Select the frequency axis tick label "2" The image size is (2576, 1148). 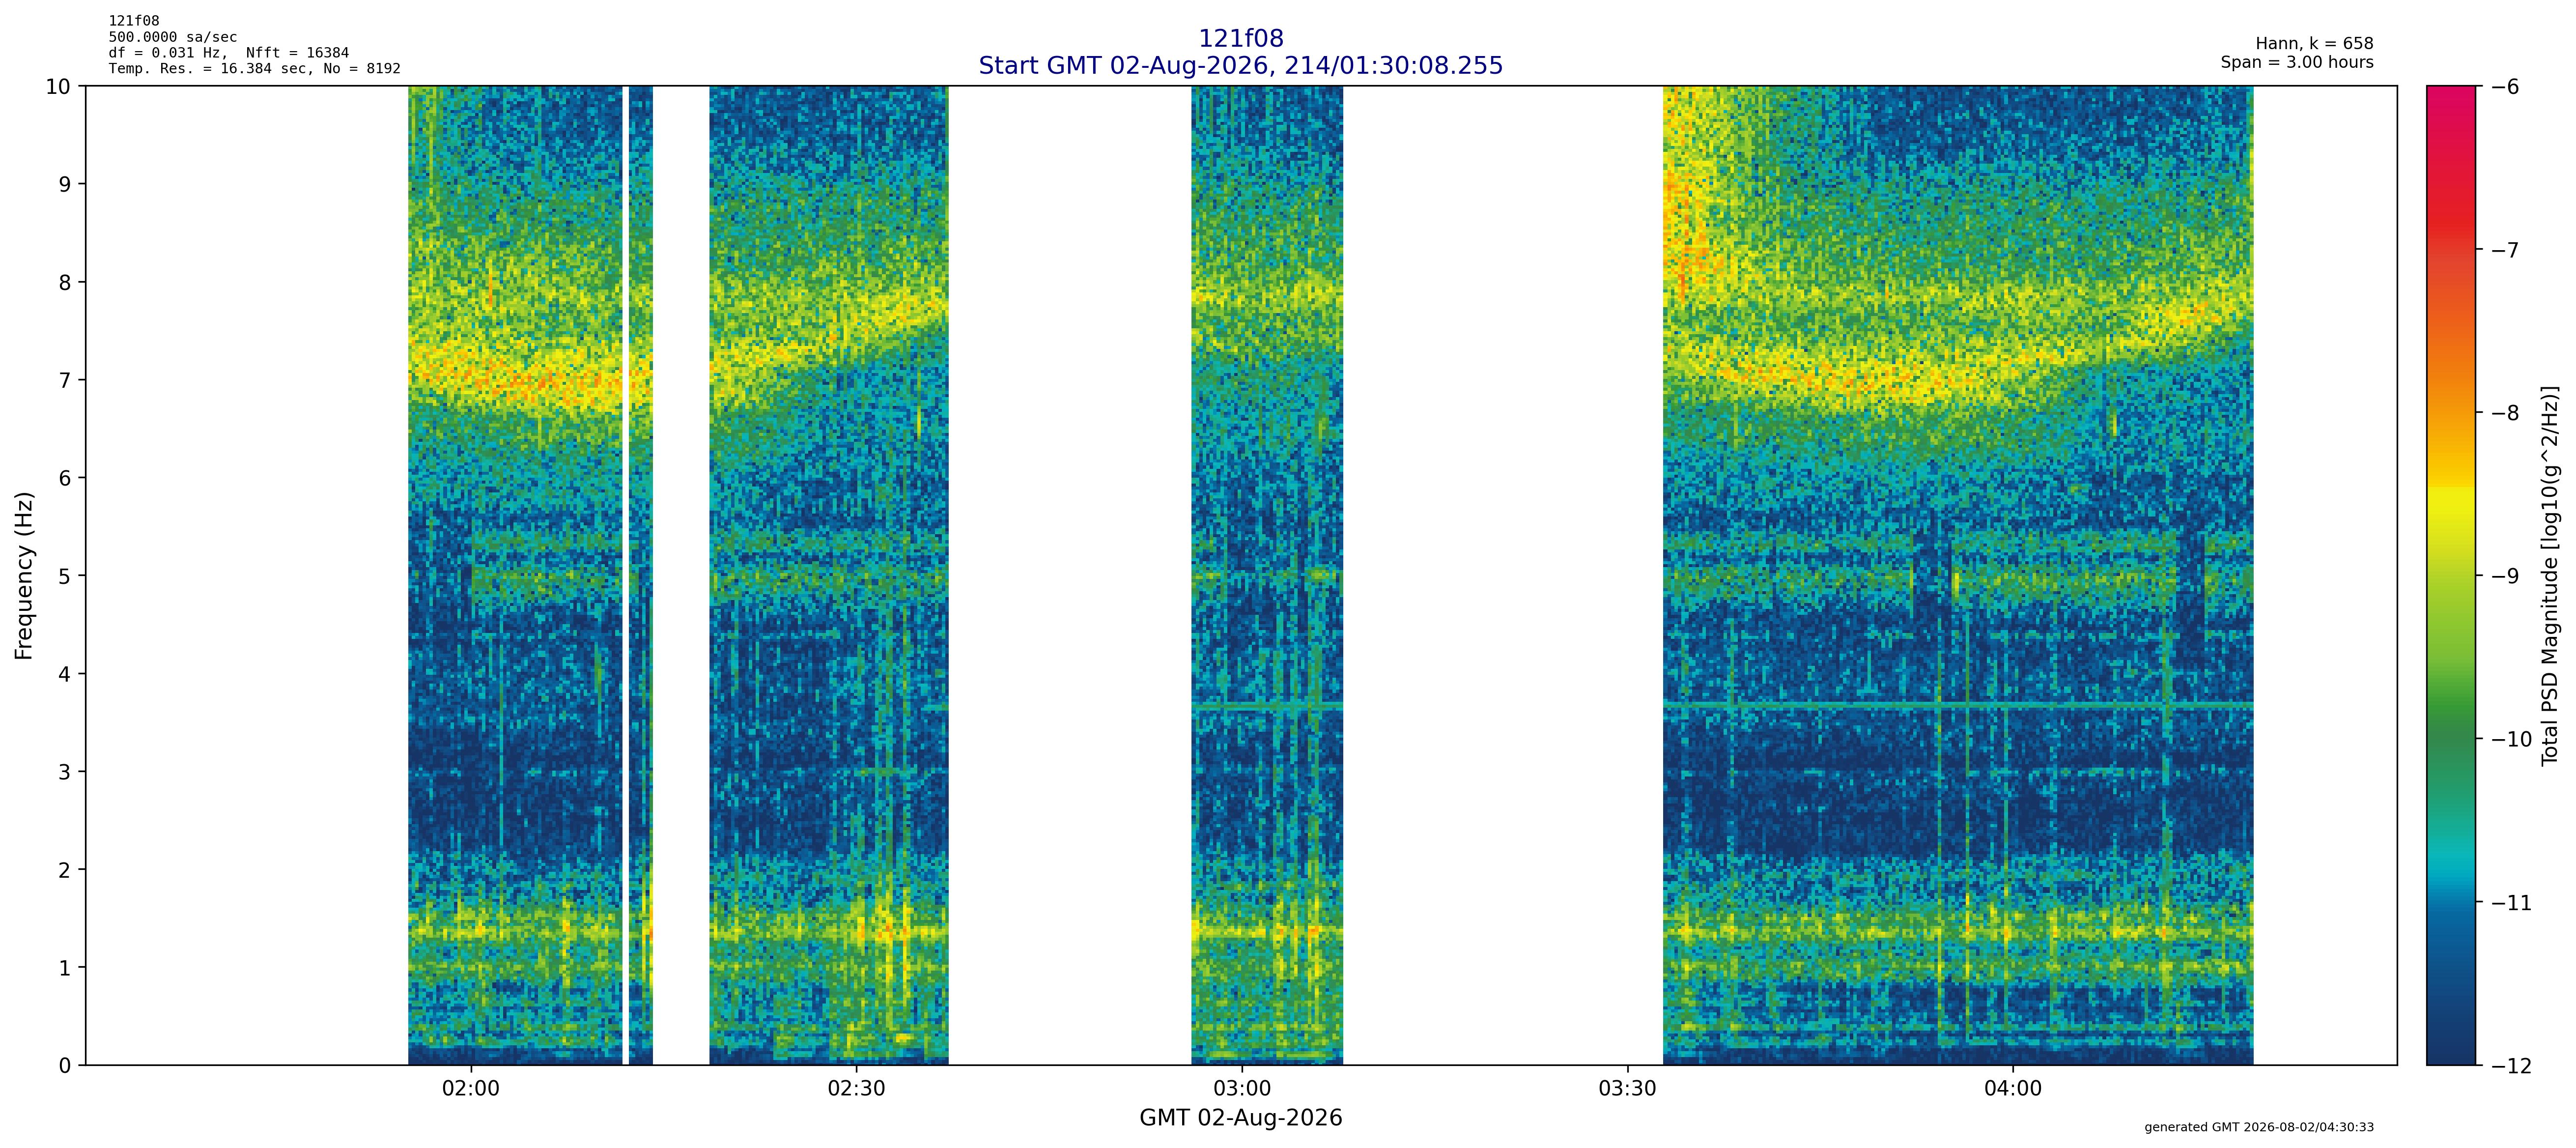tap(65, 871)
